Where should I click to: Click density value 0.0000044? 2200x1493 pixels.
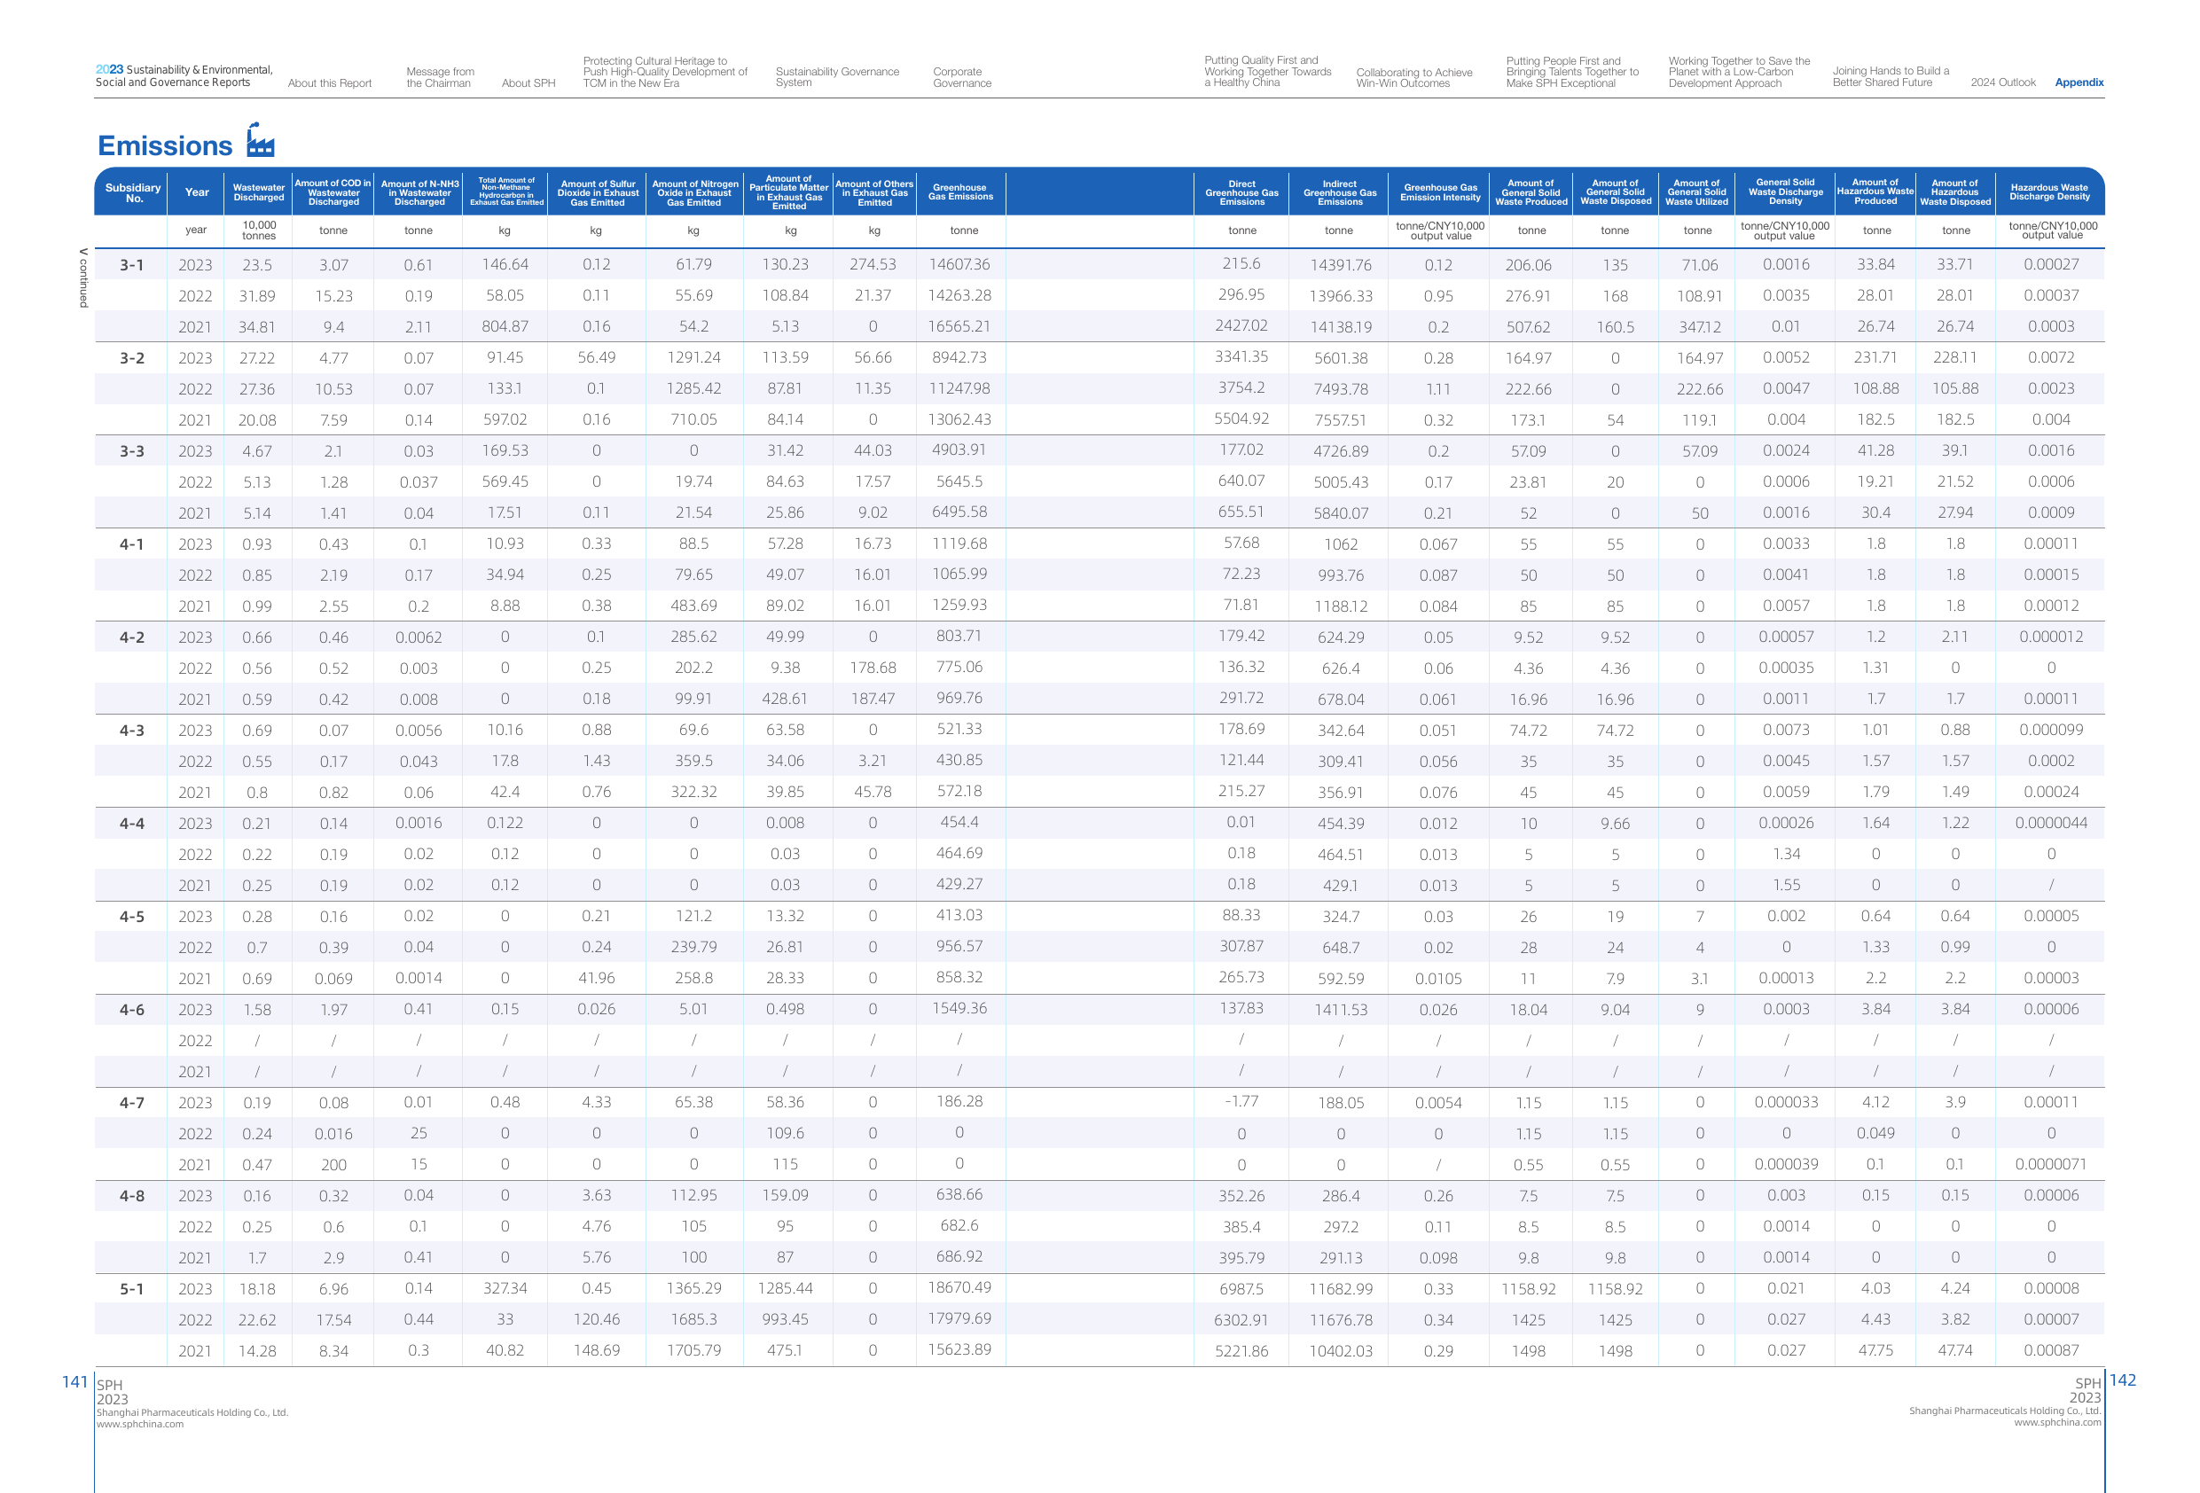(2050, 823)
